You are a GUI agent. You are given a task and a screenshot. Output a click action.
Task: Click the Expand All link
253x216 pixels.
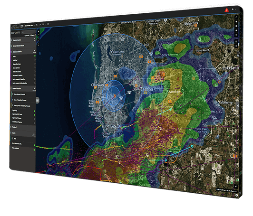coord(27,35)
